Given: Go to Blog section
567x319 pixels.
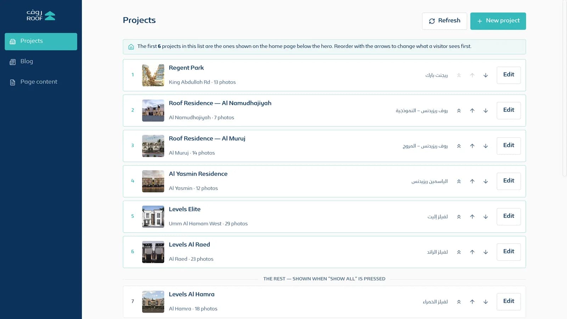Looking at the screenshot, I should point(41,62).
